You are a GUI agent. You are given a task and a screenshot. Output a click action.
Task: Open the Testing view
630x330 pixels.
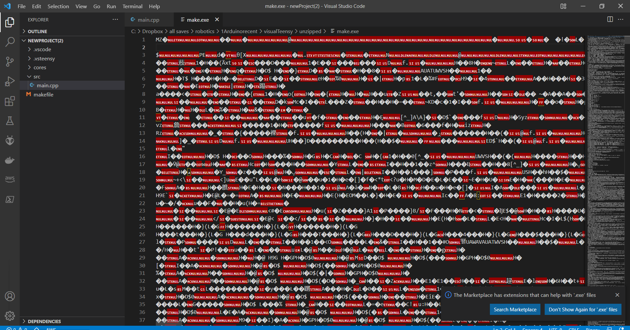(x=10, y=120)
